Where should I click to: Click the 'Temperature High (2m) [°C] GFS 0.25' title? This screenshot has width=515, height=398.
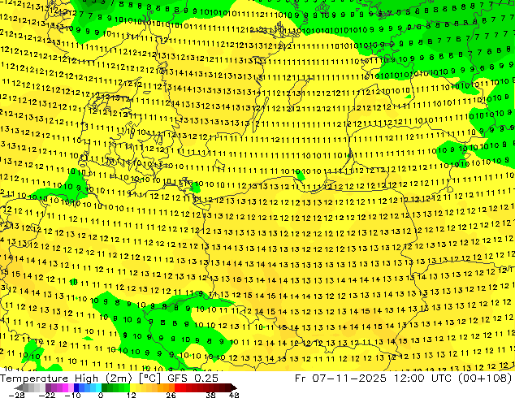coord(109,379)
